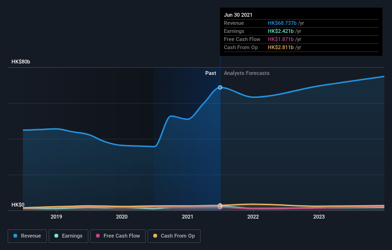The image size is (392, 250).
Task: Toggle the Cash From Op legend series
Action: (174, 236)
